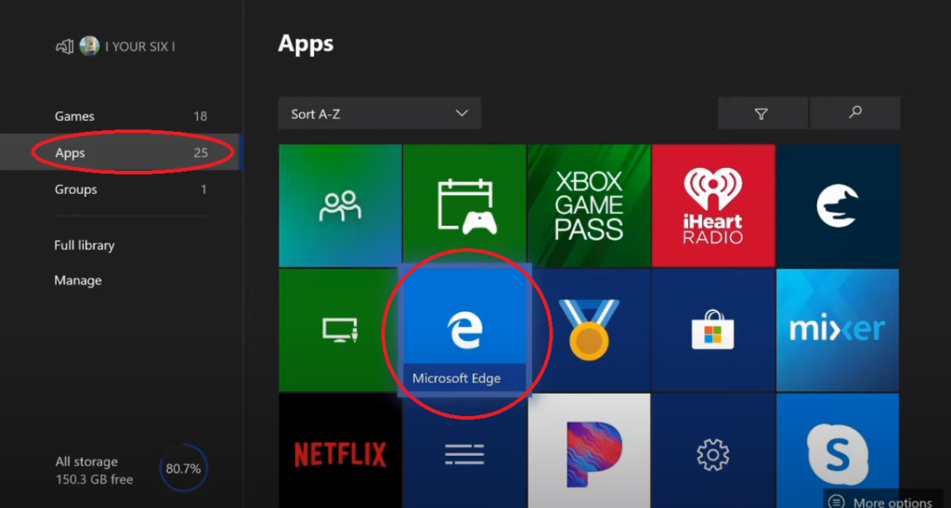Open the Microsoft Store tile

713,330
